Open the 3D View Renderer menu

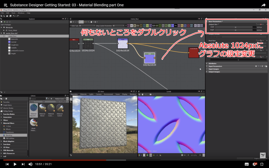(133, 94)
